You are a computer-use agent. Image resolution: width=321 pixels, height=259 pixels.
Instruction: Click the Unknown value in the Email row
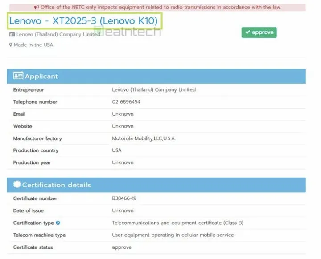pyautogui.click(x=123, y=114)
